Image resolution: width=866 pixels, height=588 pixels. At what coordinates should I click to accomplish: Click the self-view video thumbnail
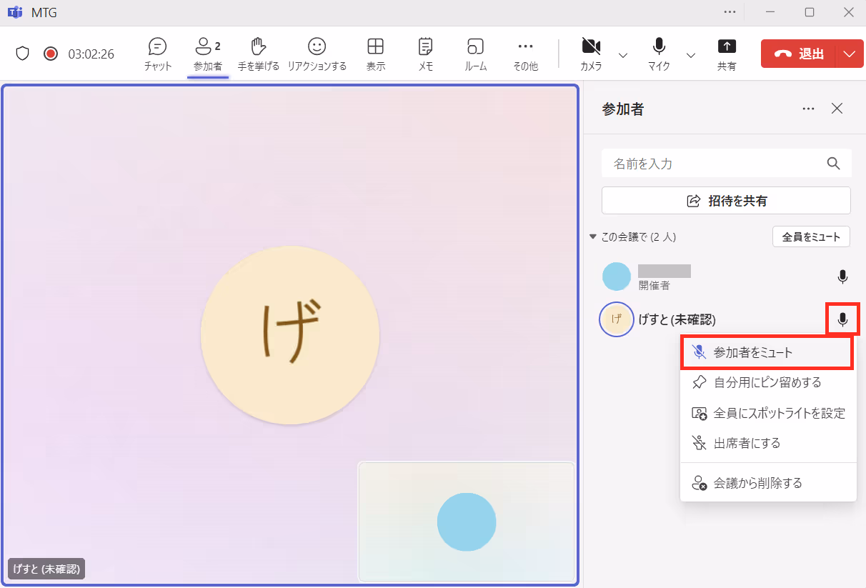pyautogui.click(x=466, y=522)
